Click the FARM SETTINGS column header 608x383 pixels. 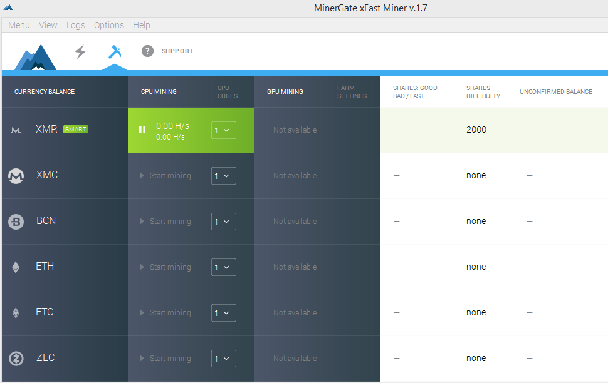[x=352, y=92]
